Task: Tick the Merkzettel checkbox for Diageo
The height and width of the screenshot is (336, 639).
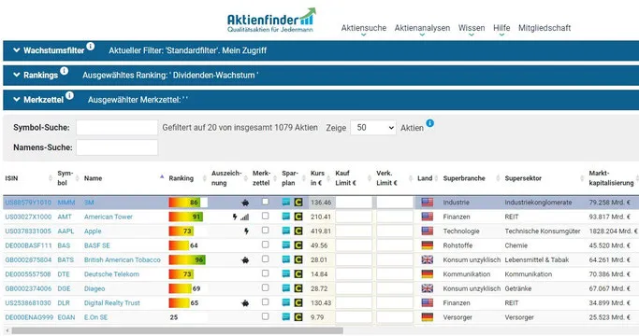Action: pyautogui.click(x=266, y=287)
